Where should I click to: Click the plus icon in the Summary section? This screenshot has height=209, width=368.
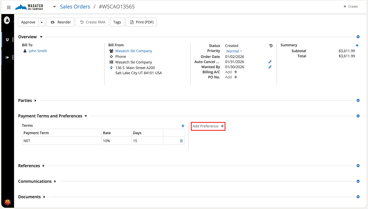[357, 45]
